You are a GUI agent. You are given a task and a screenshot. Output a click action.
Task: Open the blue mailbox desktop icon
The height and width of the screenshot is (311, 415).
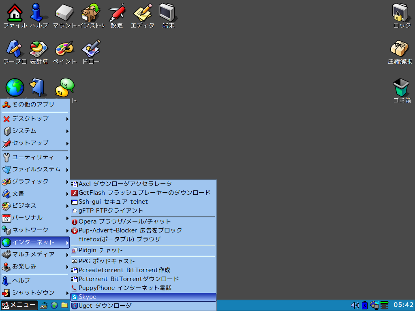tap(38, 87)
